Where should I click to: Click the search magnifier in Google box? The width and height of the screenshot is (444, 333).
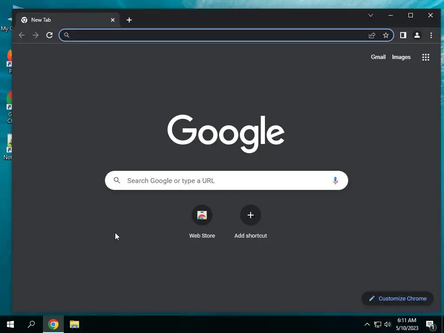point(117,180)
